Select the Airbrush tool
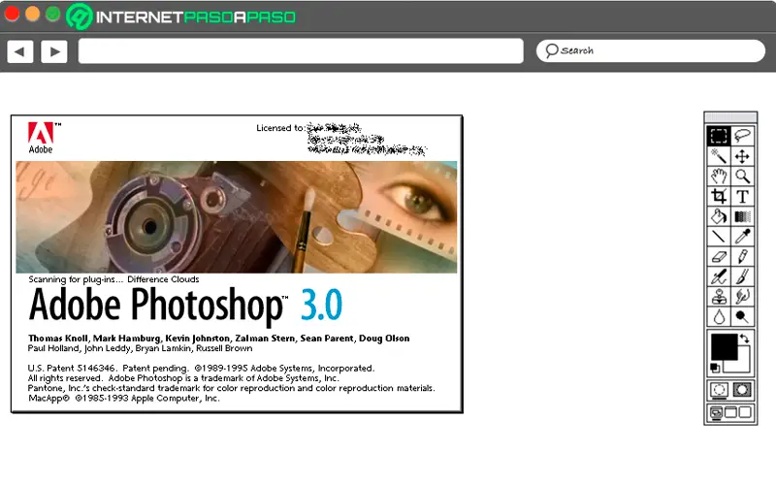Viewport: 776px width, 485px height. [x=719, y=276]
